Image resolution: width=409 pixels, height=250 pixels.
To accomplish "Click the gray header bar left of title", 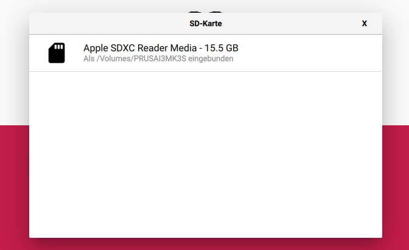I will click(91, 24).
